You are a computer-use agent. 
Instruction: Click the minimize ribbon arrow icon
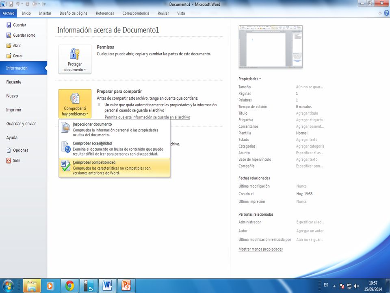(380, 13)
